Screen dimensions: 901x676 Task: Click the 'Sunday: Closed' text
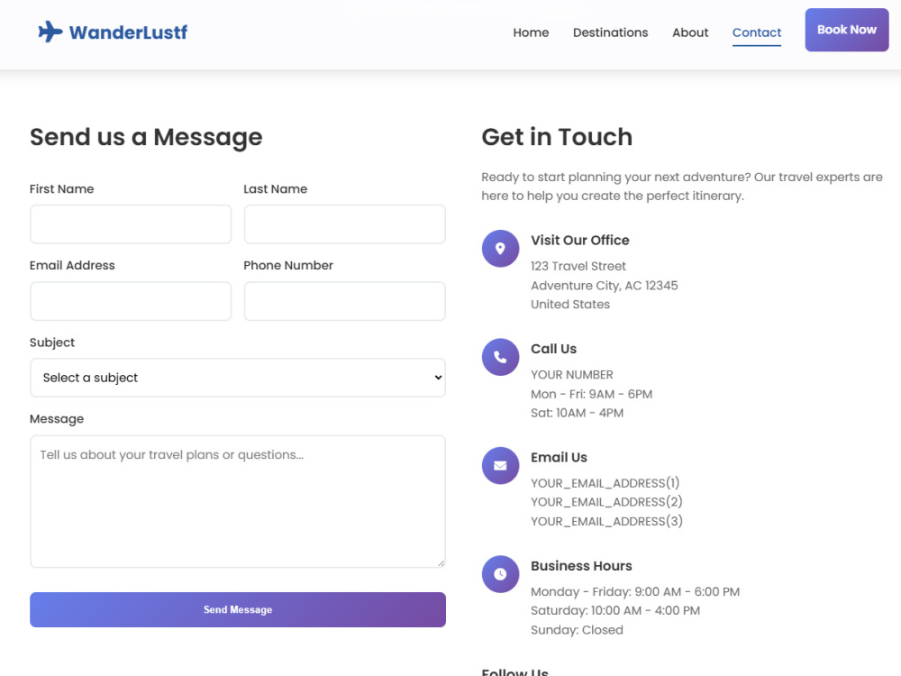577,630
